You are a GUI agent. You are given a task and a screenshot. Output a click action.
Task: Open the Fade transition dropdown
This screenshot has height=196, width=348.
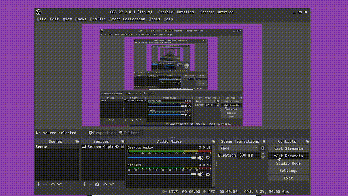tap(238, 148)
